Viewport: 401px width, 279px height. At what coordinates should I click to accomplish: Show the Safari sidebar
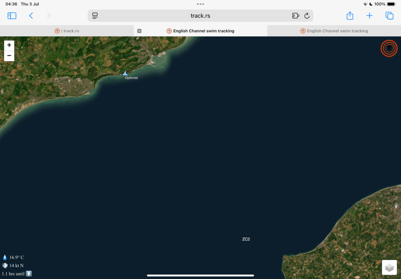[12, 16]
